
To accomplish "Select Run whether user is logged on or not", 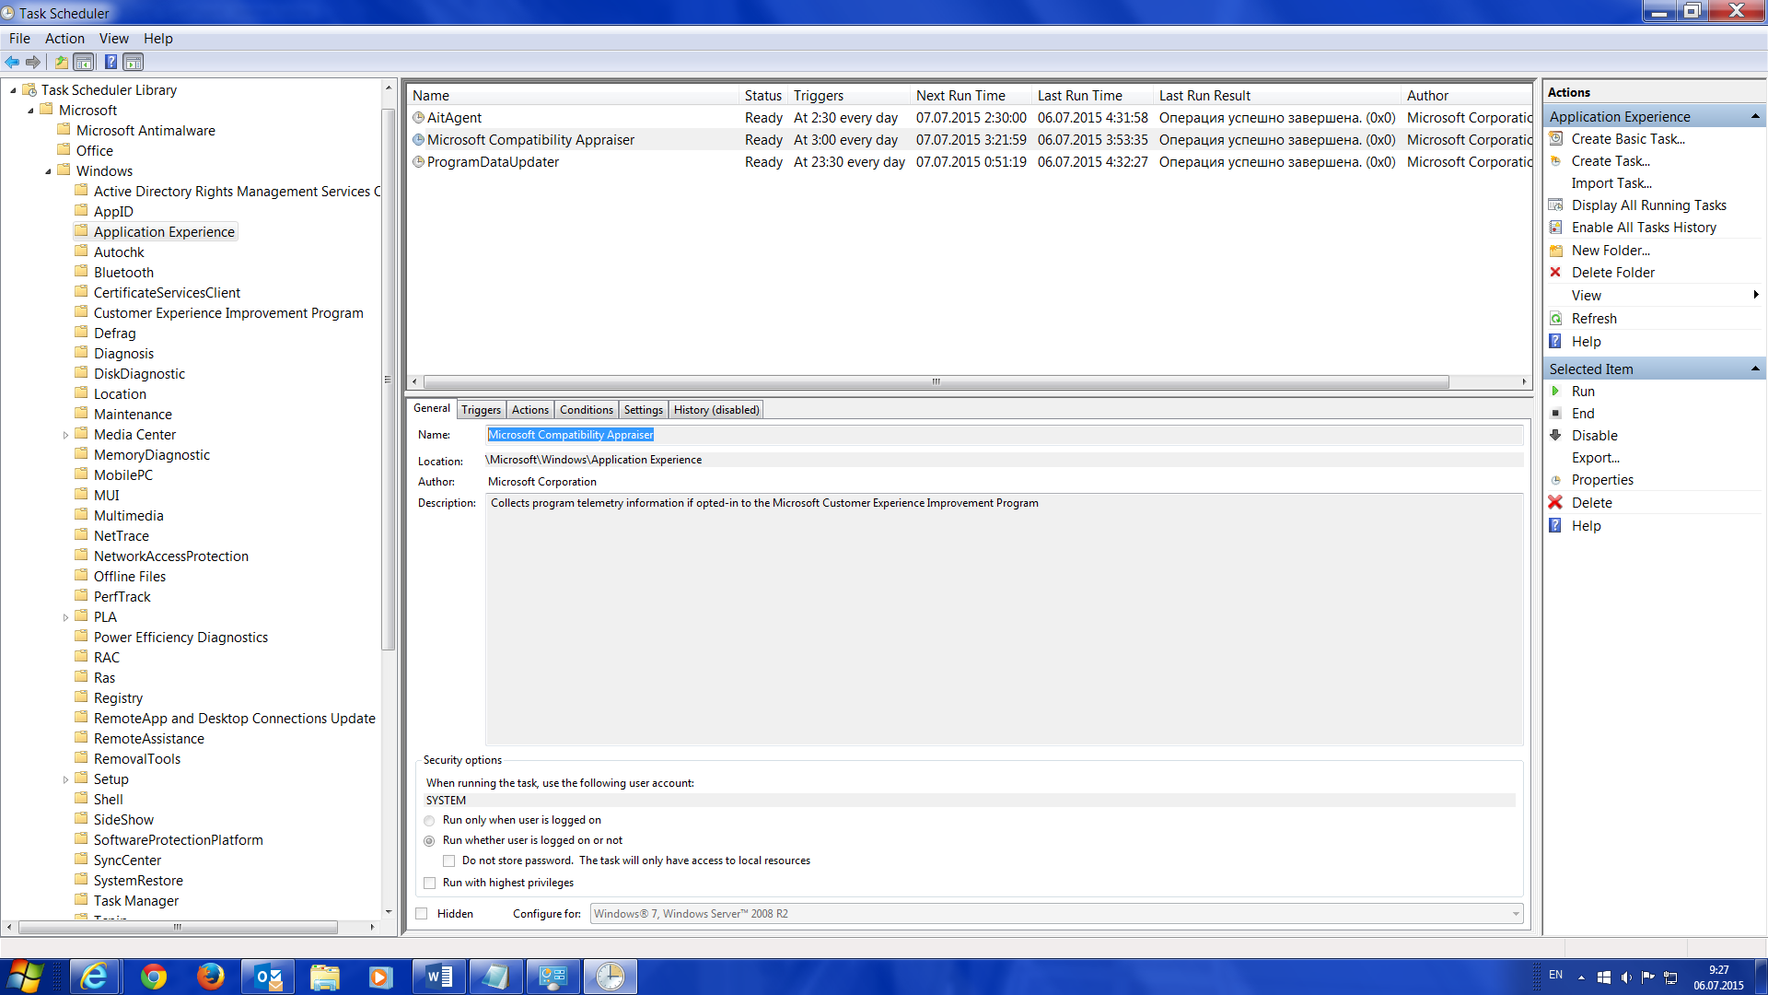I will pos(429,840).
